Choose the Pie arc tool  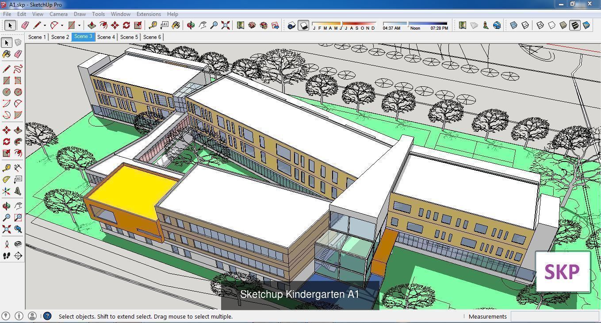[18, 115]
